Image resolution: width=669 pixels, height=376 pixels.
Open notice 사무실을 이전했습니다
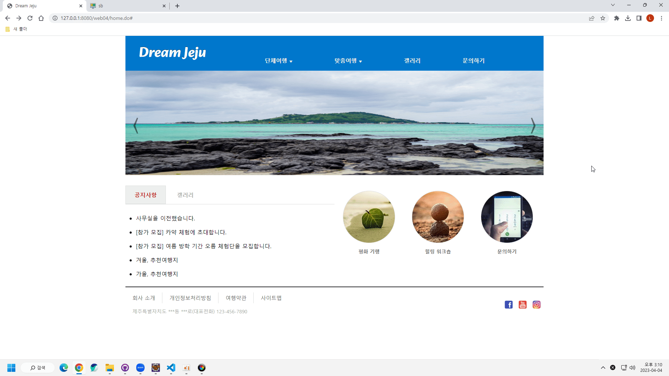(x=165, y=218)
